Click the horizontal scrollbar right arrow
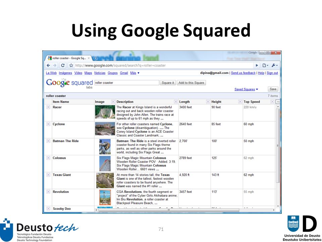The width and height of the screenshot is (322, 242). (274, 210)
